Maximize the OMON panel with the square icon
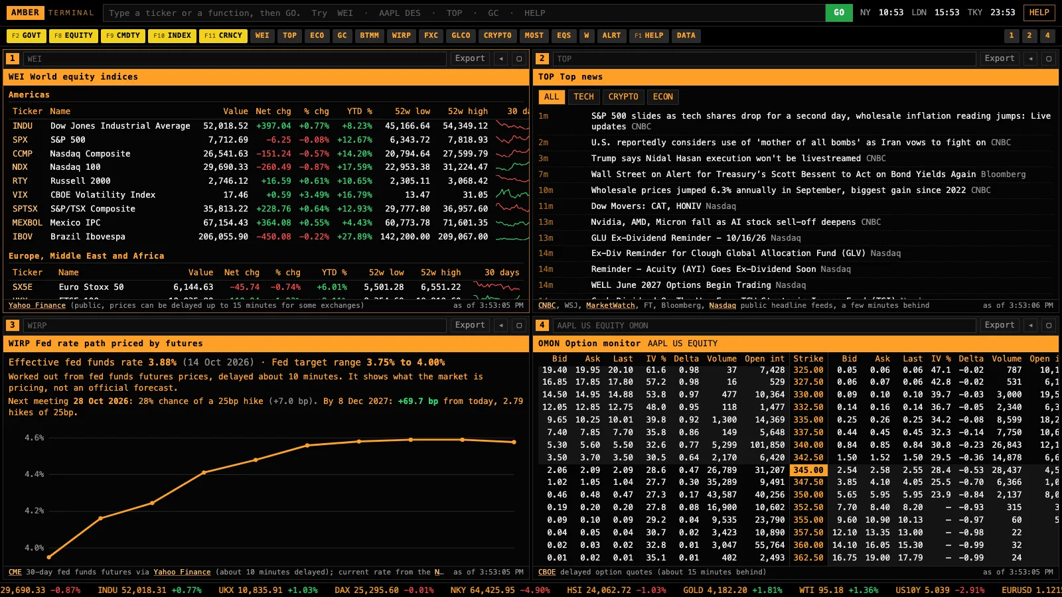Screen dimensions: 1062x597 [1049, 325]
